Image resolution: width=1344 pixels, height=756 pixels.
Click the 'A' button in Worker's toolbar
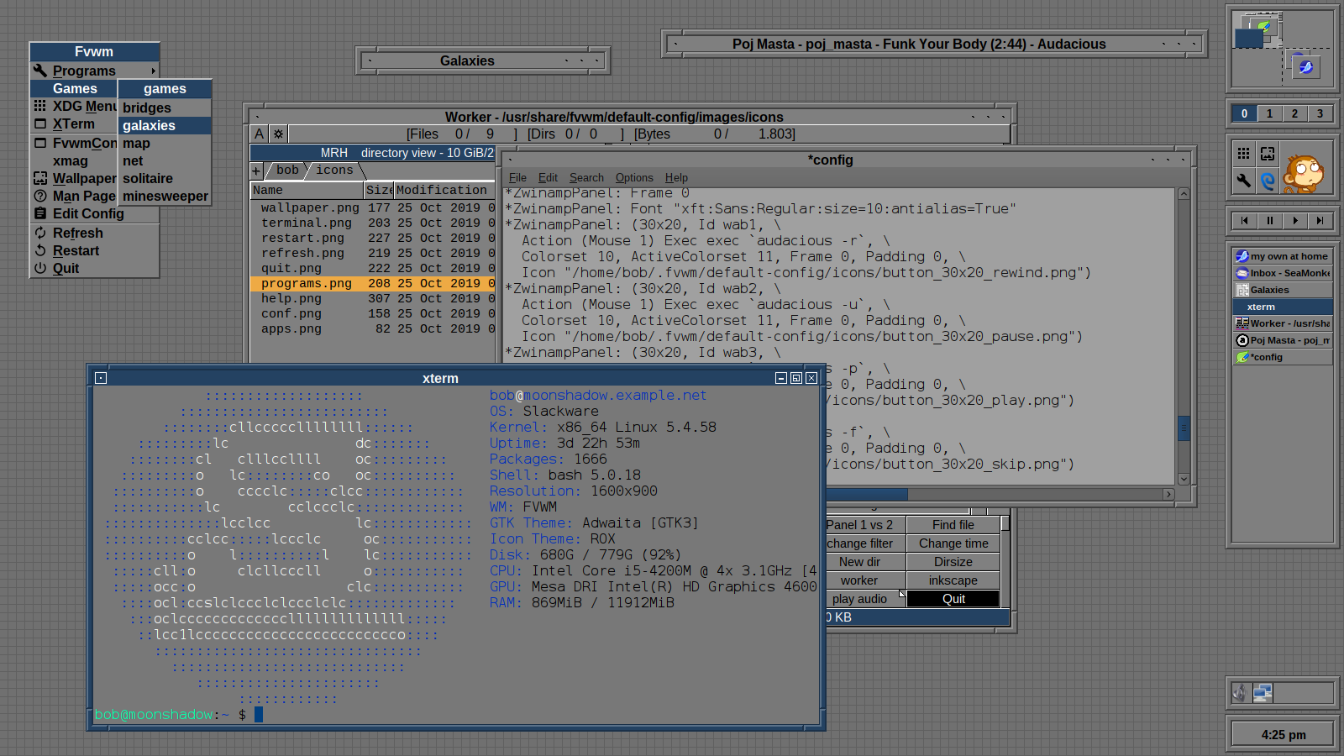pyautogui.click(x=259, y=133)
